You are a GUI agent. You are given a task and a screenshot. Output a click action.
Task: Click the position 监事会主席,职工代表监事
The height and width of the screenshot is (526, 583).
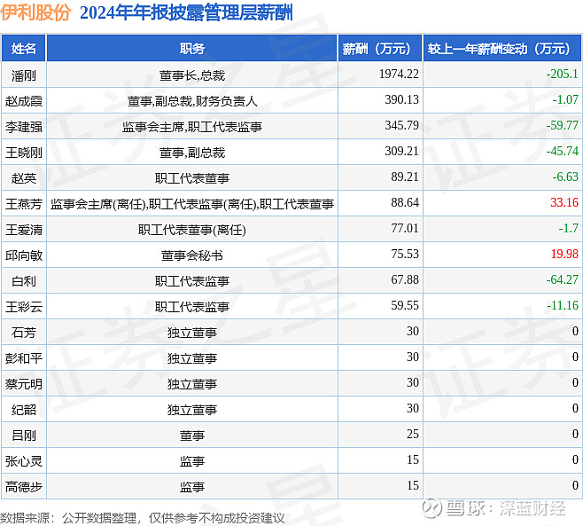[x=192, y=127]
